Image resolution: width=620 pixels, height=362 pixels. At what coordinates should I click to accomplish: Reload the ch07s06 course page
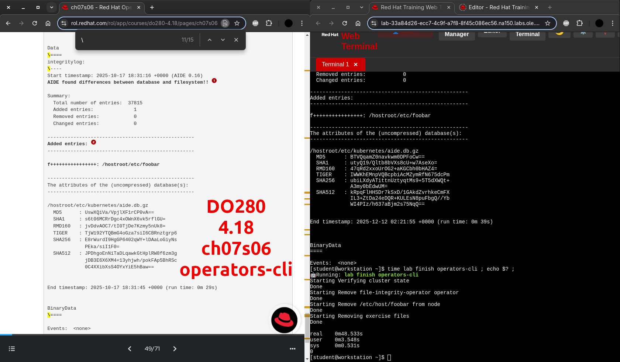[x=35, y=23]
